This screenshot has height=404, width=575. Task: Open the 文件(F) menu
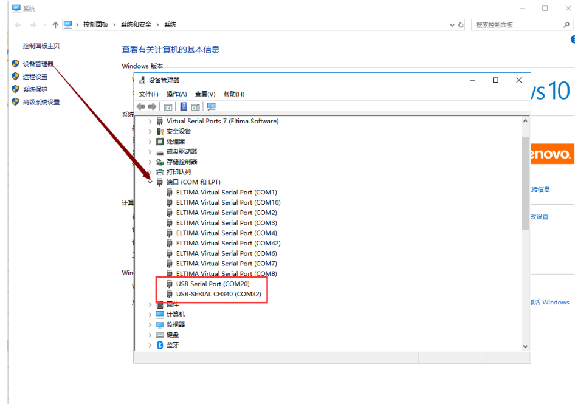148,94
